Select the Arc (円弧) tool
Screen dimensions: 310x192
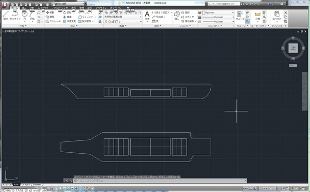coord(32,15)
